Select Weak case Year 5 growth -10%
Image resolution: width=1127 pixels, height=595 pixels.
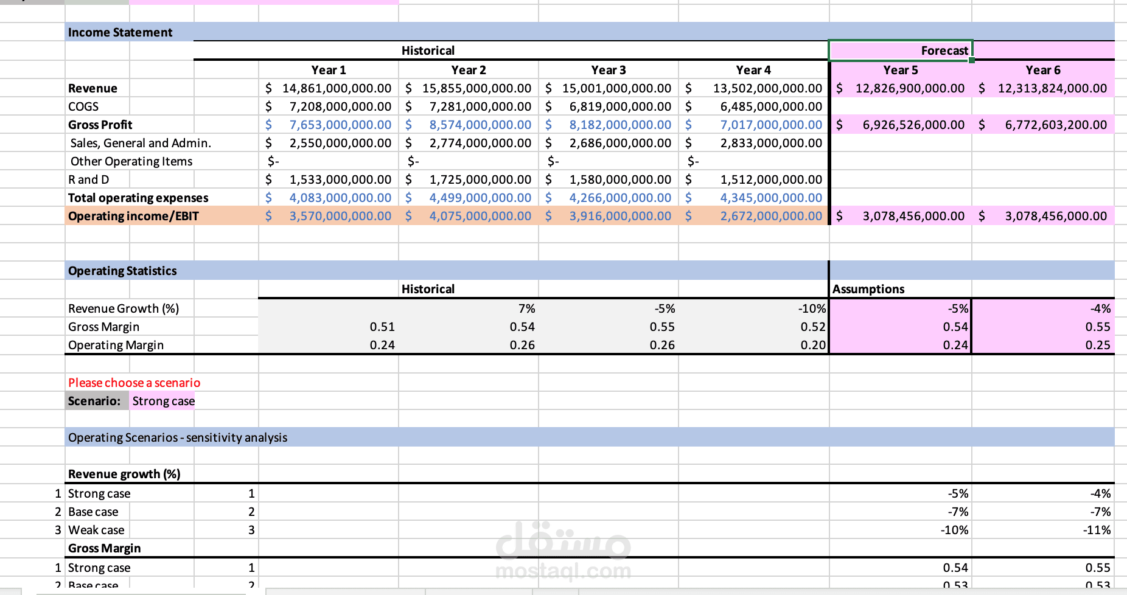tap(901, 530)
